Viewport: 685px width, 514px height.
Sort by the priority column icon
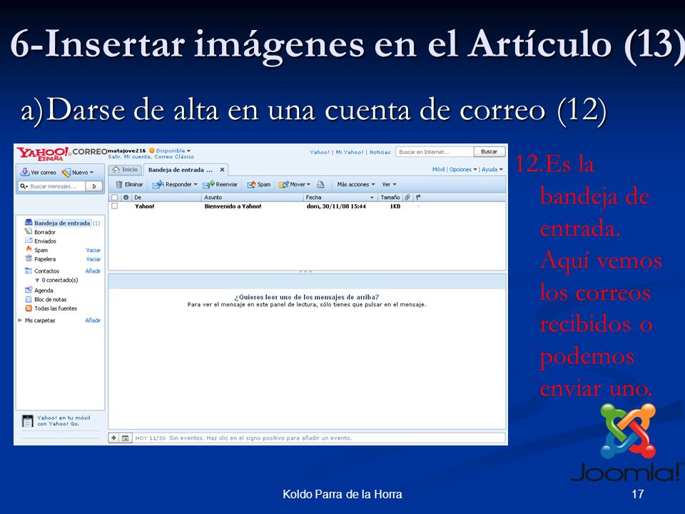(126, 198)
